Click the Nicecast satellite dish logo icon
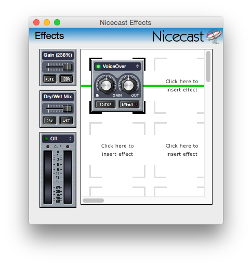This screenshot has width=252, height=266. [x=214, y=36]
